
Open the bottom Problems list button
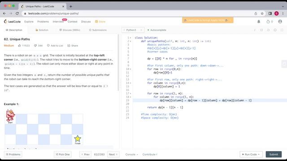pos(13,154)
